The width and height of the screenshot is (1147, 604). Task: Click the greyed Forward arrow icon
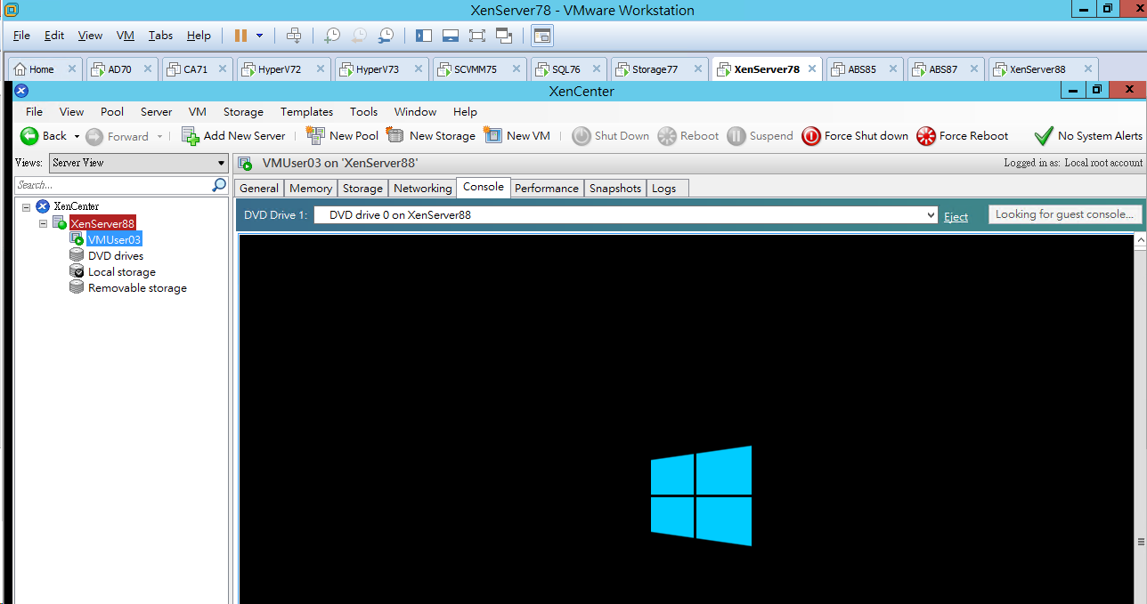pos(94,136)
